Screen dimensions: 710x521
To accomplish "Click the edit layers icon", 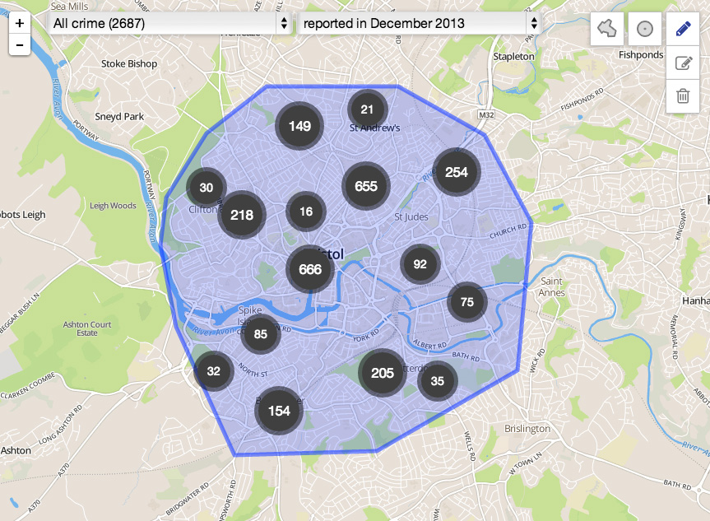I will coord(682,63).
